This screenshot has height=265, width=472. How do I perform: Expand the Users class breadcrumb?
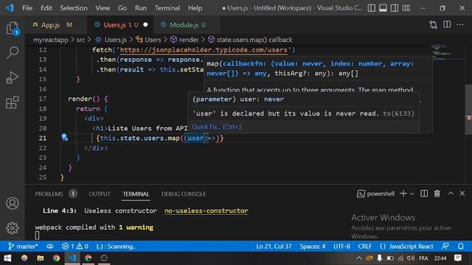coord(153,40)
